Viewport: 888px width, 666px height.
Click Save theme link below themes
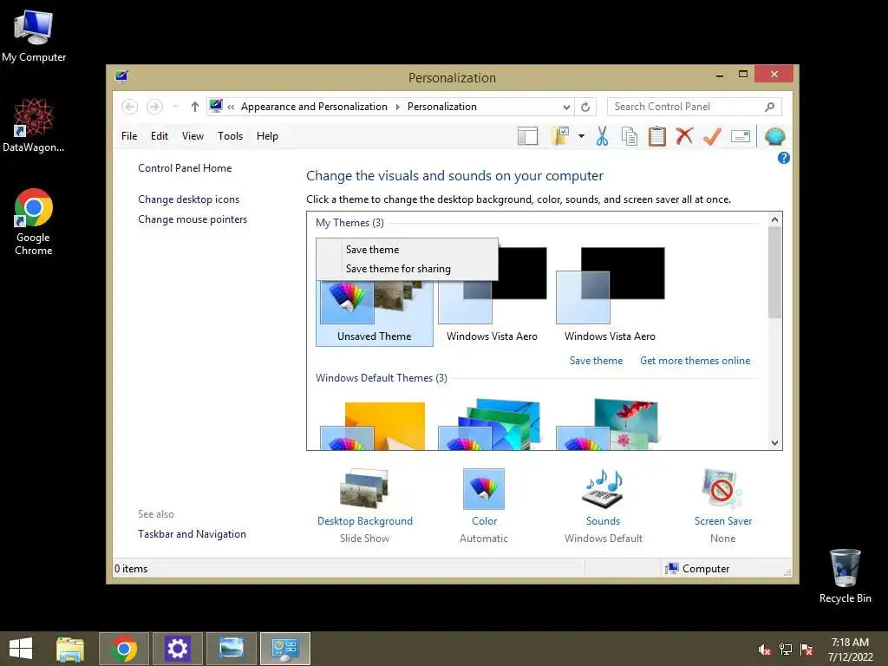coord(596,361)
